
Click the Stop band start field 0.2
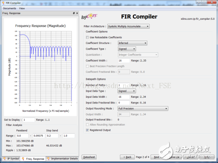click(52, 136)
